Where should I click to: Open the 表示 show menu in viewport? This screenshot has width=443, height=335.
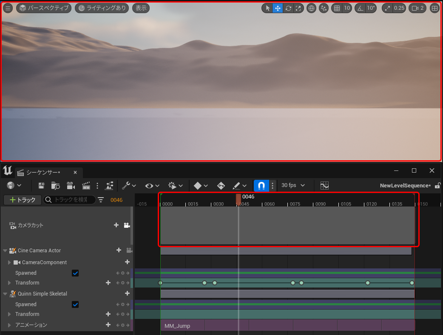point(141,8)
